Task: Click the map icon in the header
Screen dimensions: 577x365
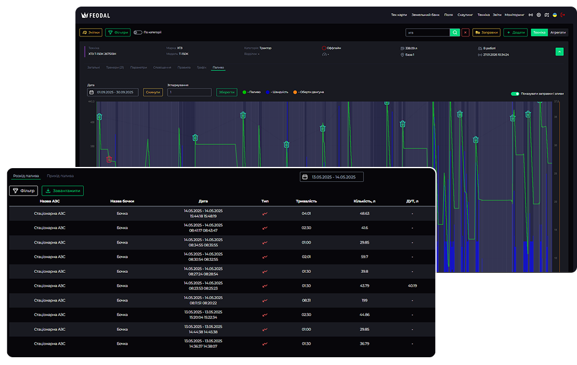Action: 546,14
